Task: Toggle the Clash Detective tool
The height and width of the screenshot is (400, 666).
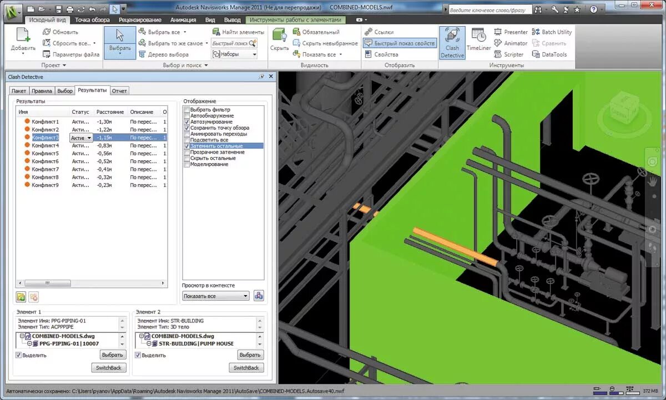Action: pos(452,43)
